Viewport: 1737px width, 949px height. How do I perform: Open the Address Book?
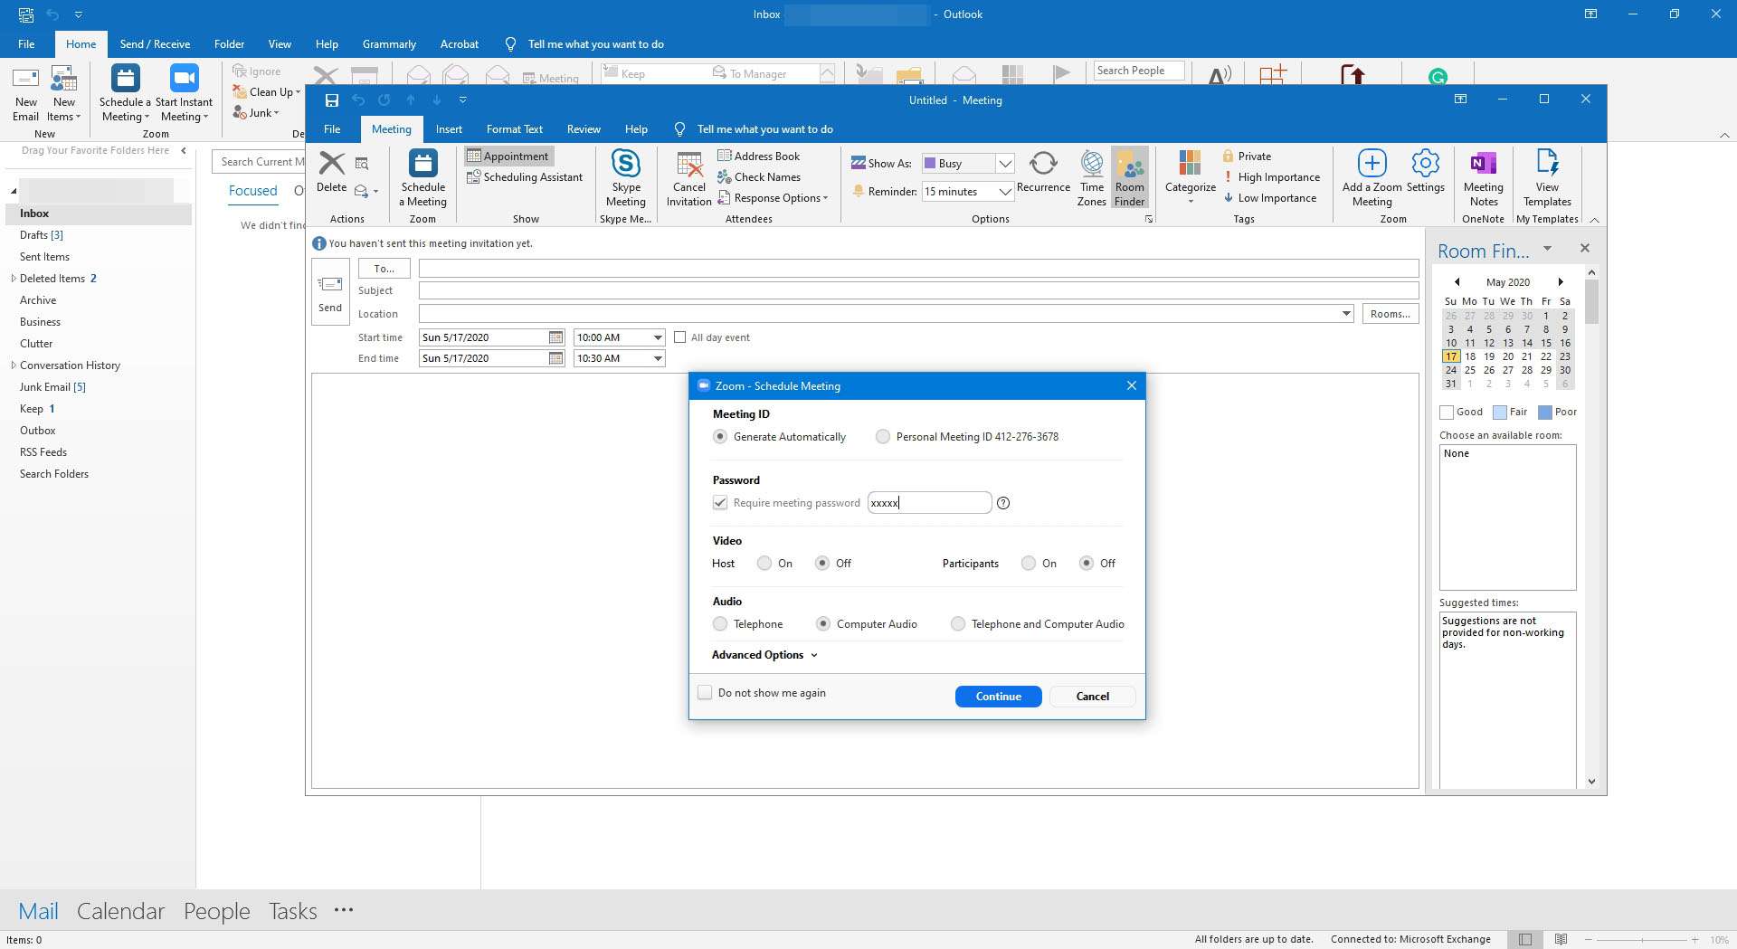758,156
